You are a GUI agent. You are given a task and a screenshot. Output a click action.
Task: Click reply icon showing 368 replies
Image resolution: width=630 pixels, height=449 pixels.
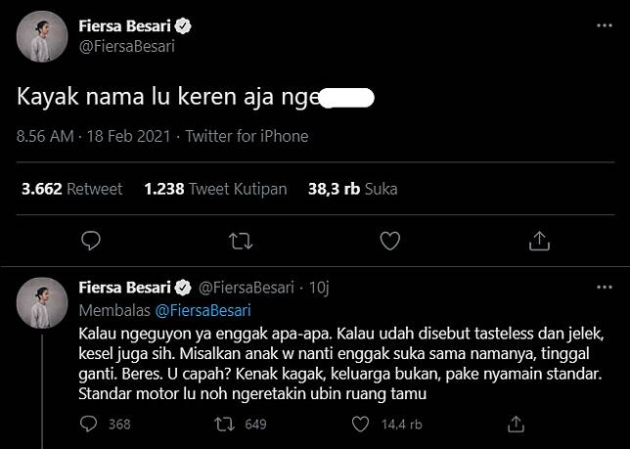click(x=88, y=424)
